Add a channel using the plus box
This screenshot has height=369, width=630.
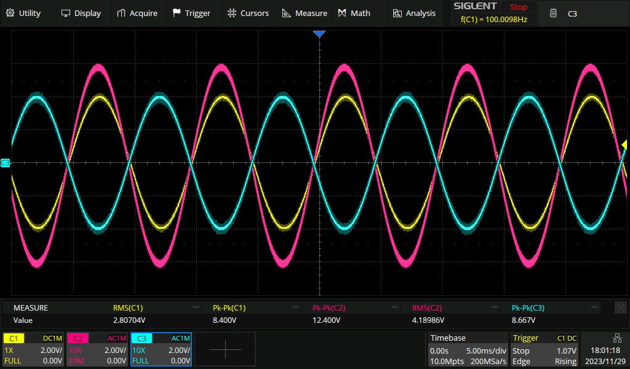click(225, 349)
